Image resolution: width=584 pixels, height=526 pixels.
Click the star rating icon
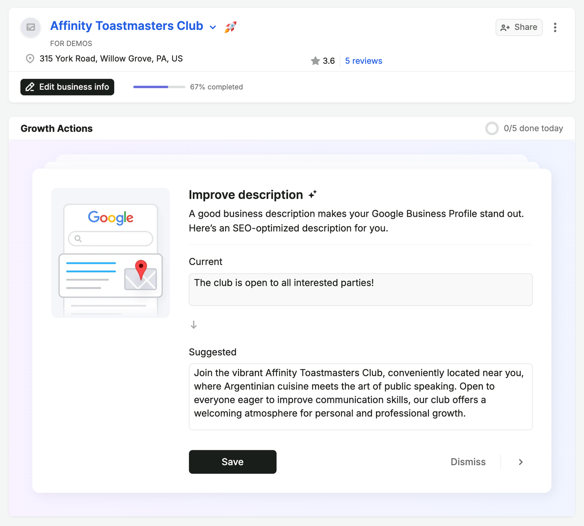click(x=315, y=61)
